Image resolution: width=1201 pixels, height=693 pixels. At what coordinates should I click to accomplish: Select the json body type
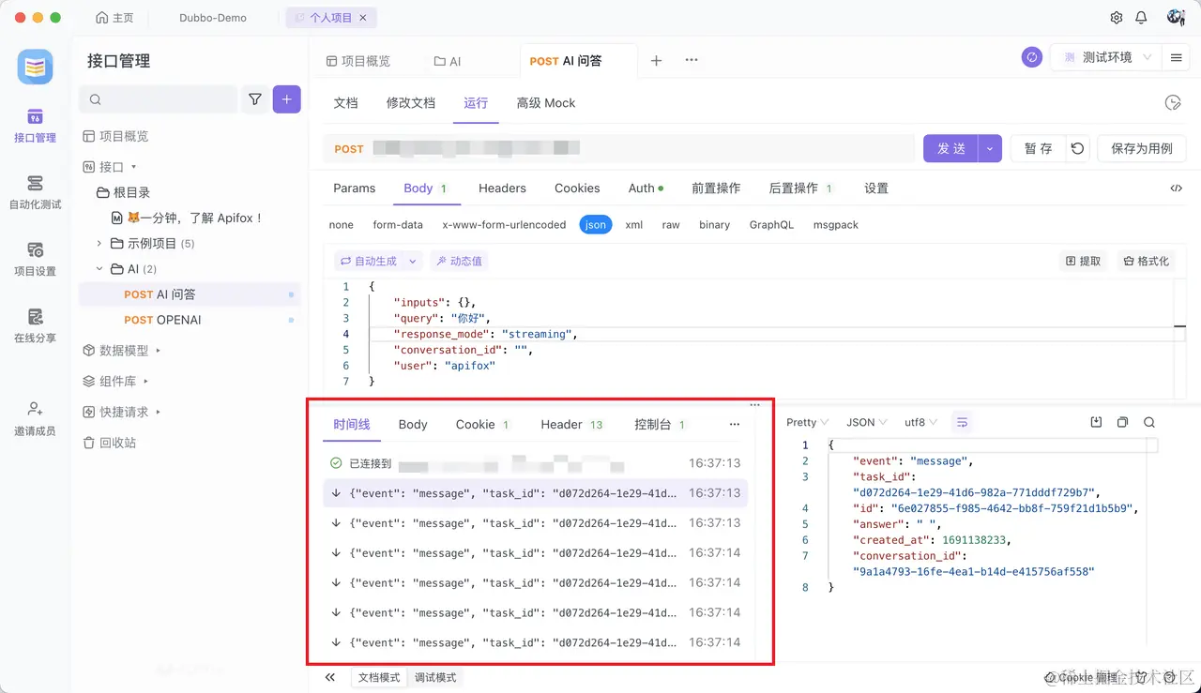(x=595, y=225)
